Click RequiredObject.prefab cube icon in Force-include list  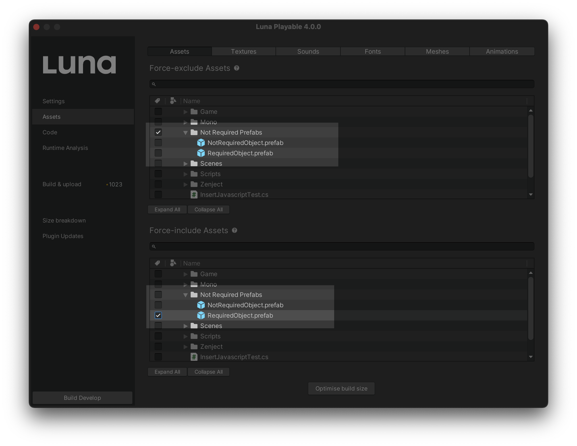[x=201, y=315]
